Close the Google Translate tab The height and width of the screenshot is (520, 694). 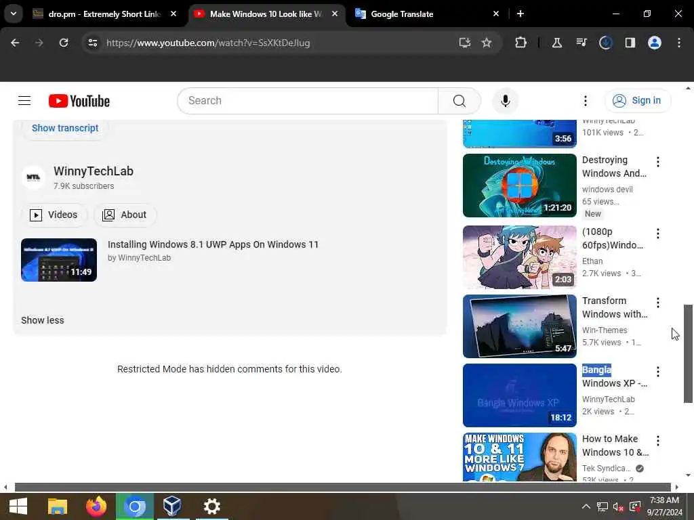(x=495, y=14)
